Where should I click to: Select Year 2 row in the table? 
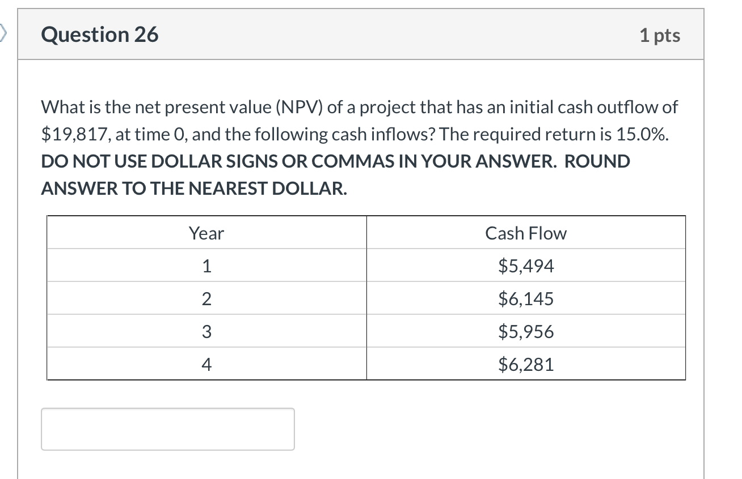pos(206,298)
